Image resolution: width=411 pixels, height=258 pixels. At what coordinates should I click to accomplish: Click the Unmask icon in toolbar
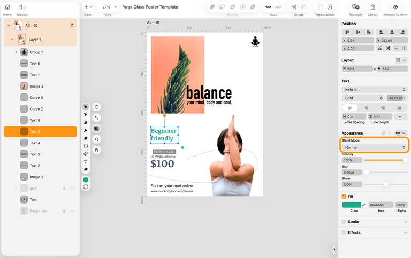278,7
